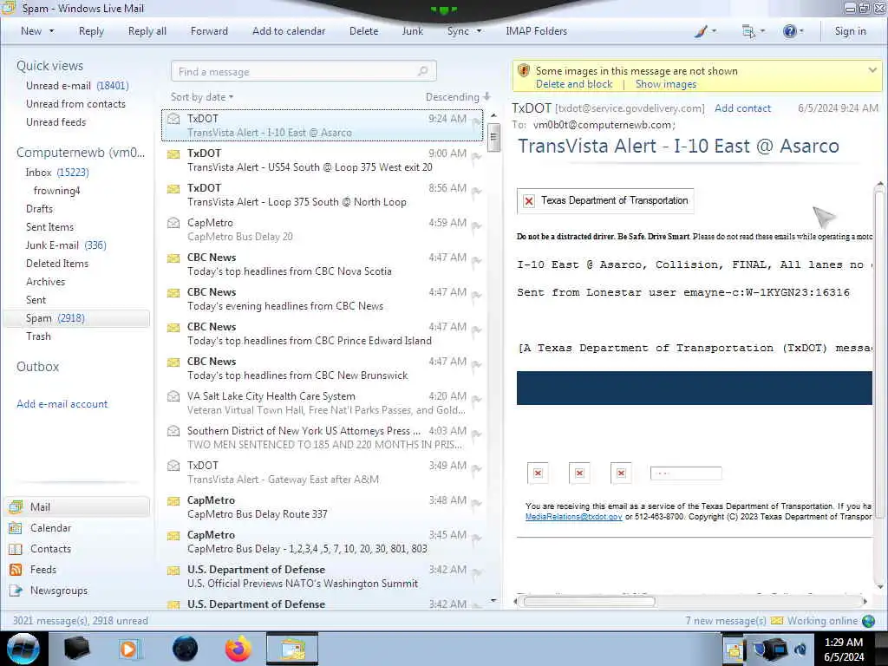Open the Sync dropdown arrow
Viewport: 888px width, 666px height.
[479, 31]
